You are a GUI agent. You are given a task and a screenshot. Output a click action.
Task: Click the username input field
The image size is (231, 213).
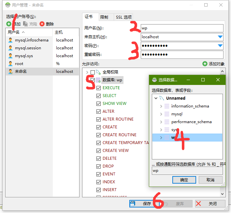click(x=182, y=28)
